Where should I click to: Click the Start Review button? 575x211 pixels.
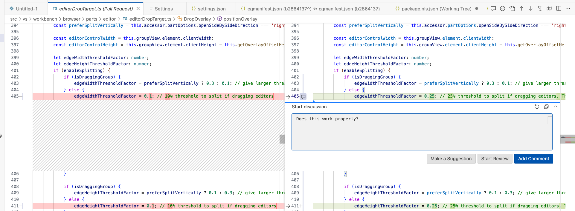point(495,159)
